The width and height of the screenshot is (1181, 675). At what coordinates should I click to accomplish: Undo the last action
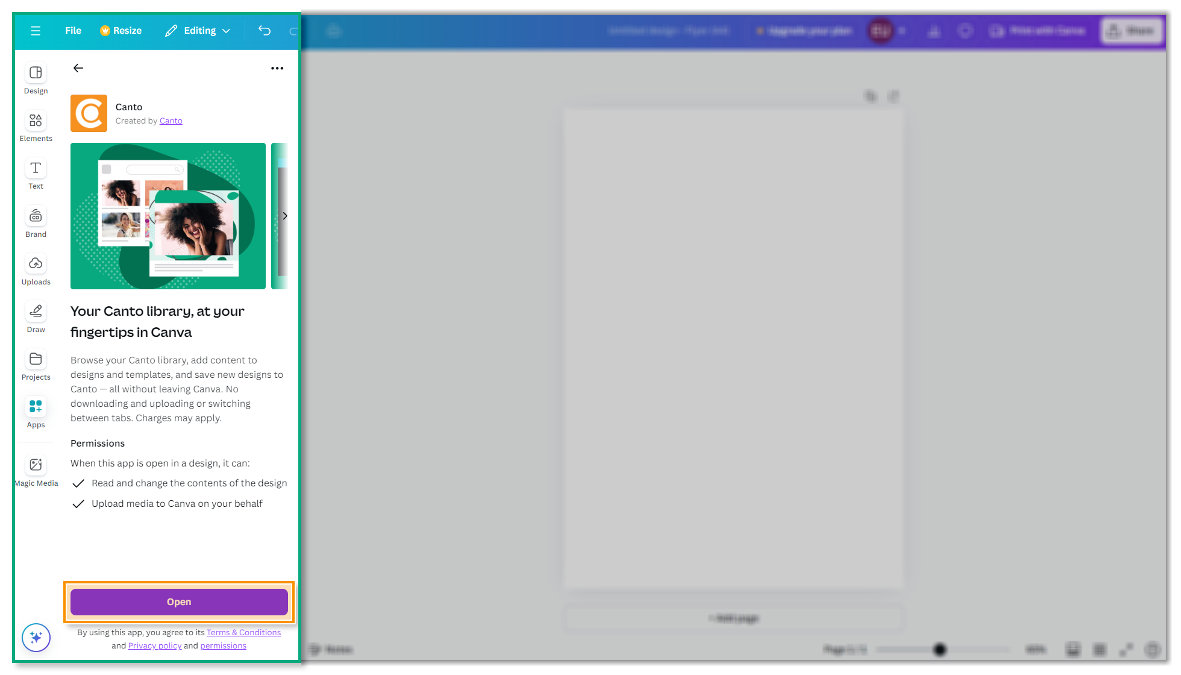point(264,30)
